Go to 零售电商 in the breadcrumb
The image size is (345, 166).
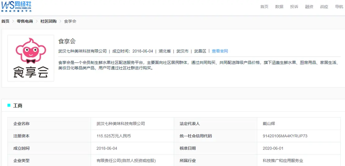25,21
